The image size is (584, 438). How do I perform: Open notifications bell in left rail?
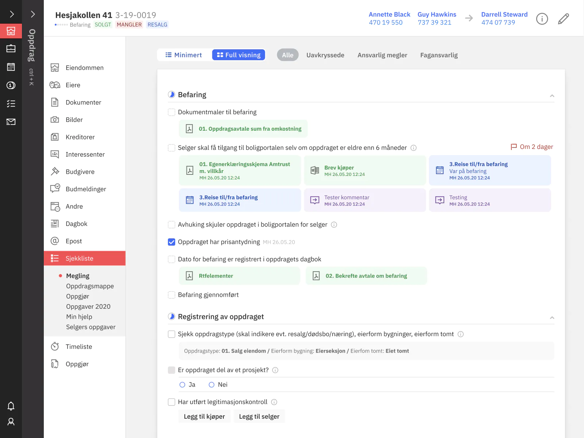[11, 406]
